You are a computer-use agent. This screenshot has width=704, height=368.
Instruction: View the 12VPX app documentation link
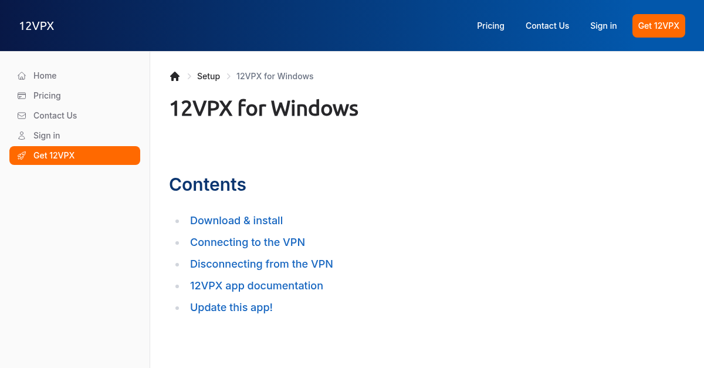click(x=256, y=285)
